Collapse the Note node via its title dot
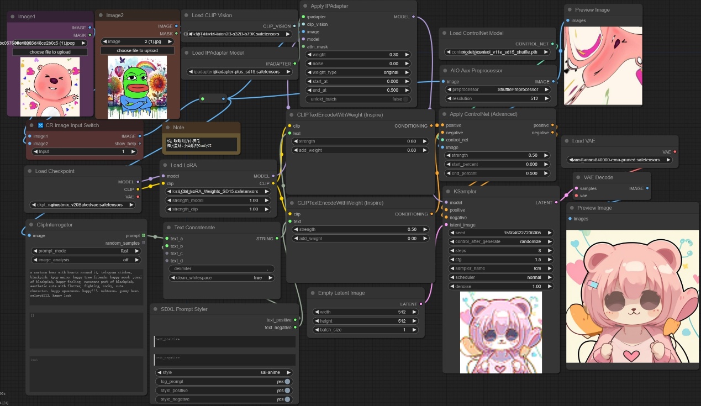701x406 pixels. tap(168, 128)
